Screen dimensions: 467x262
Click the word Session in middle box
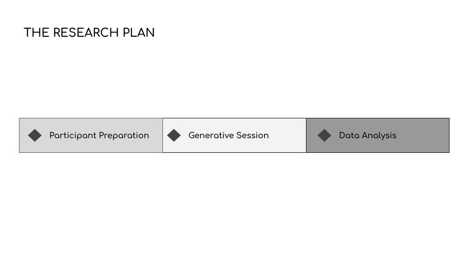pyautogui.click(x=252, y=135)
